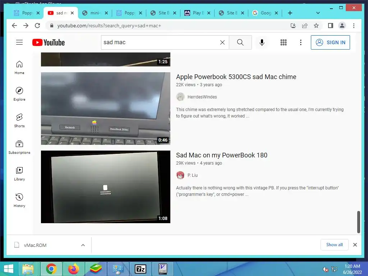Switch to first Poppy tab
Screen dimensions: 368x276
24,13
